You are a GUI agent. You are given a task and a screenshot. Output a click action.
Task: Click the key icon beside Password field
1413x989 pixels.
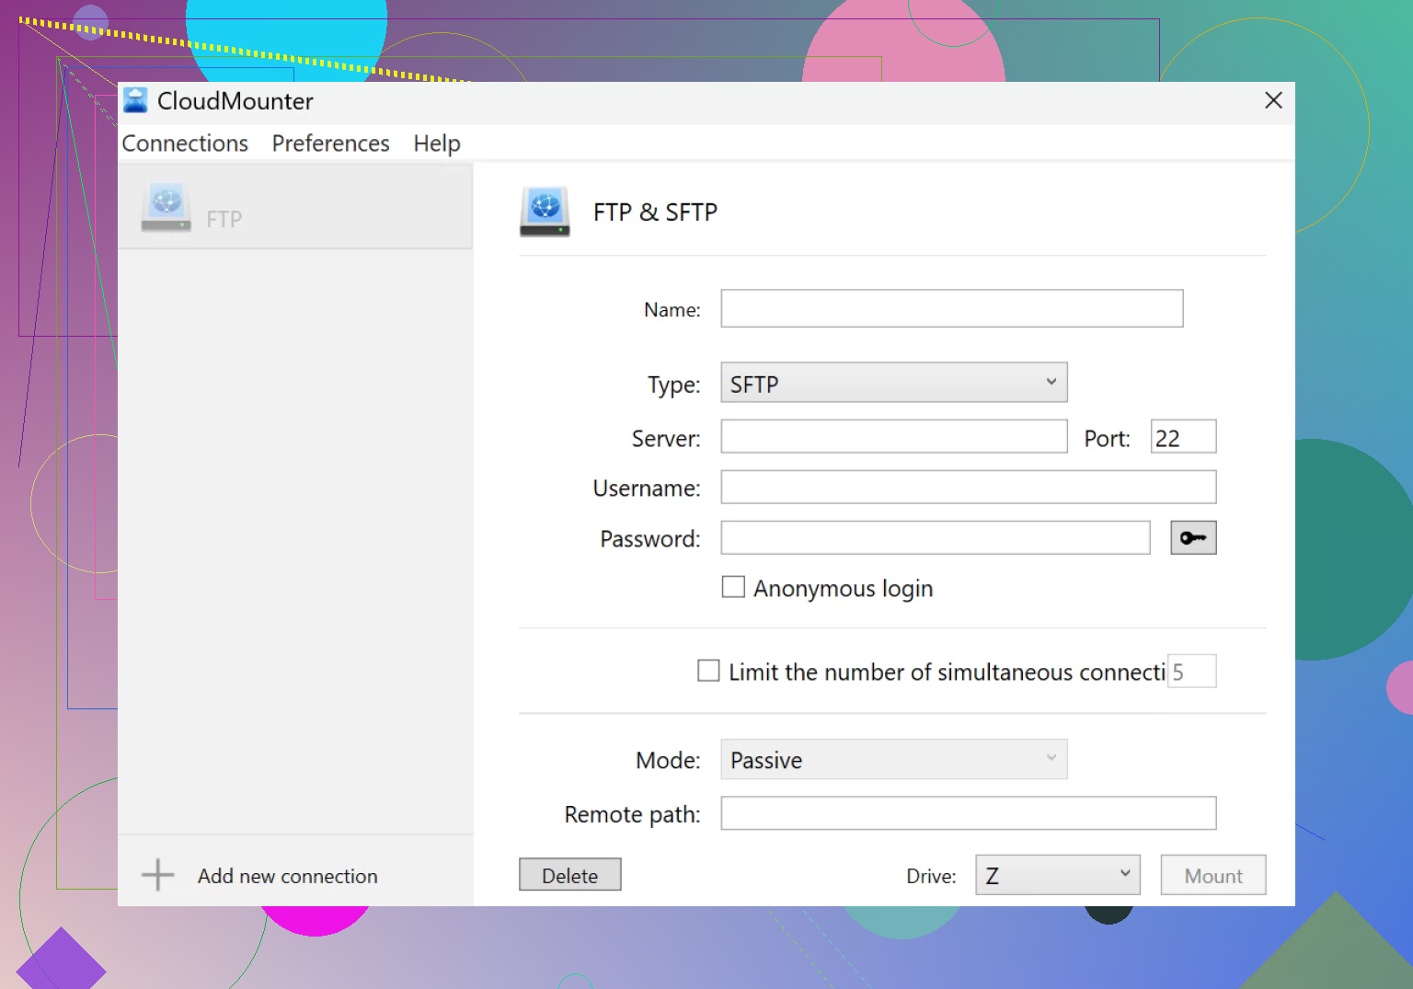tap(1192, 538)
